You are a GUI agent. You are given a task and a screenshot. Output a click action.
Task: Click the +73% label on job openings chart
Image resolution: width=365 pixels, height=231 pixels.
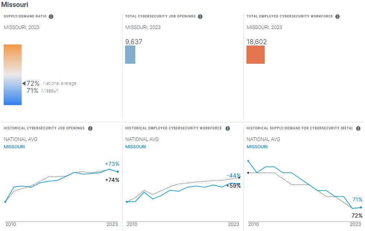click(112, 164)
